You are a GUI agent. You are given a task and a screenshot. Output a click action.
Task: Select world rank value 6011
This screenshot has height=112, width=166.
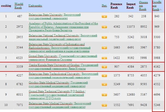19,94
